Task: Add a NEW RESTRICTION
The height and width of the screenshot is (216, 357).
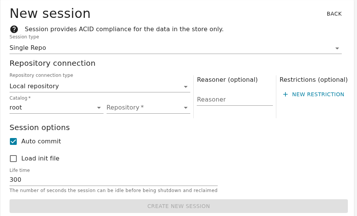Action: point(313,94)
